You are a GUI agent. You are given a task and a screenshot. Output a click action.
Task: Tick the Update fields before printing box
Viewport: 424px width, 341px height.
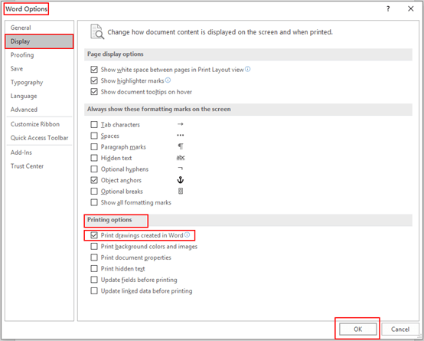coord(94,280)
